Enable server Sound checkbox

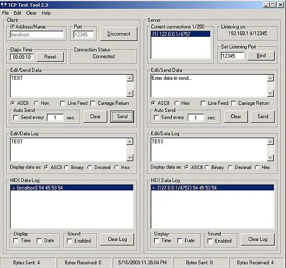(210, 241)
